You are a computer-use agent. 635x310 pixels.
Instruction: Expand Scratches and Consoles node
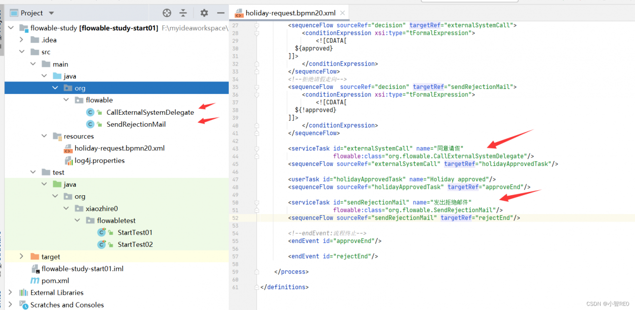point(11,305)
